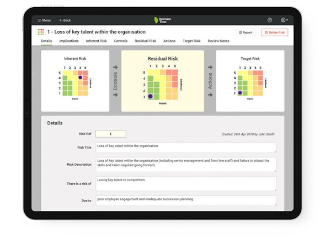Generate a Report
The image size is (331, 240).
(245, 32)
